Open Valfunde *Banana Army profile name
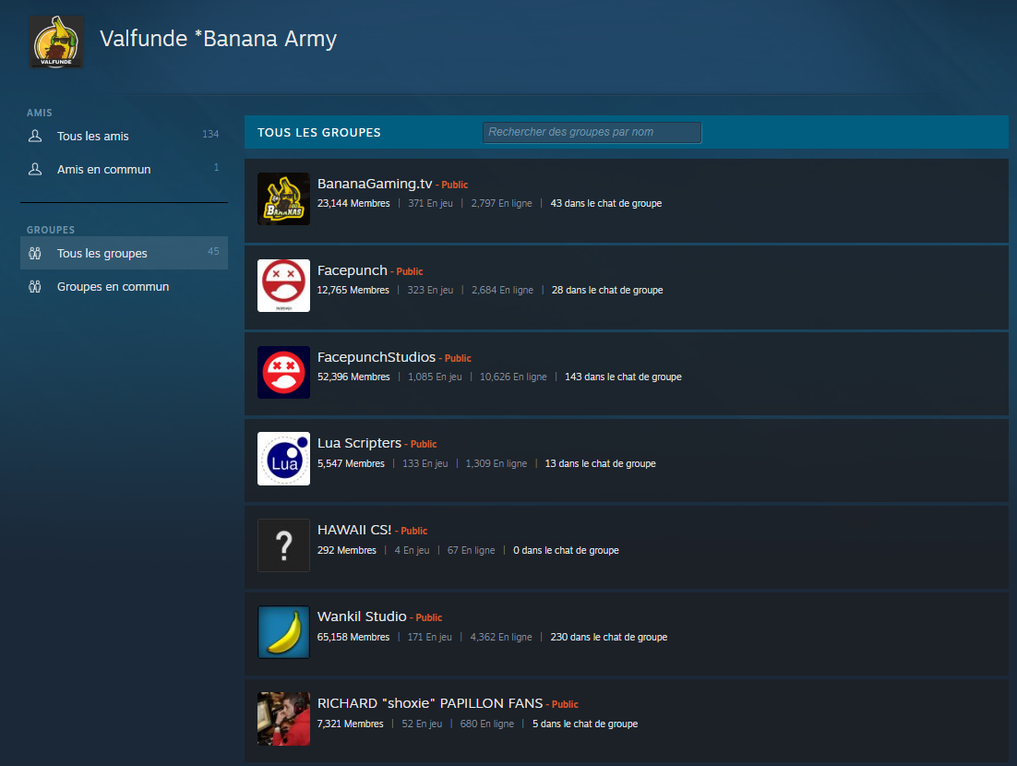Viewport: 1017px width, 766px height. pyautogui.click(x=218, y=39)
